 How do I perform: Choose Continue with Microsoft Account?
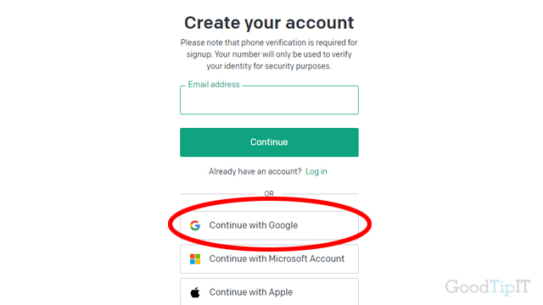coord(269,259)
